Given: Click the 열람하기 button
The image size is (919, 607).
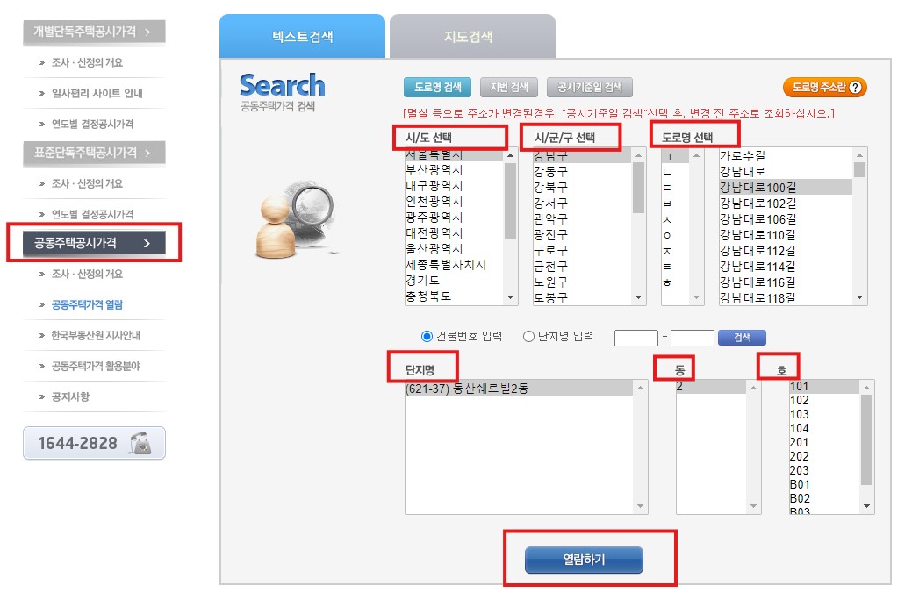Looking at the screenshot, I should (x=583, y=560).
